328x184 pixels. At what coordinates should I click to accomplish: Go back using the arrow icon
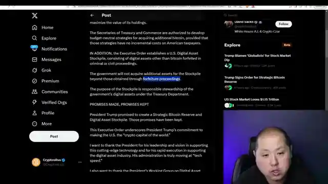[92, 15]
